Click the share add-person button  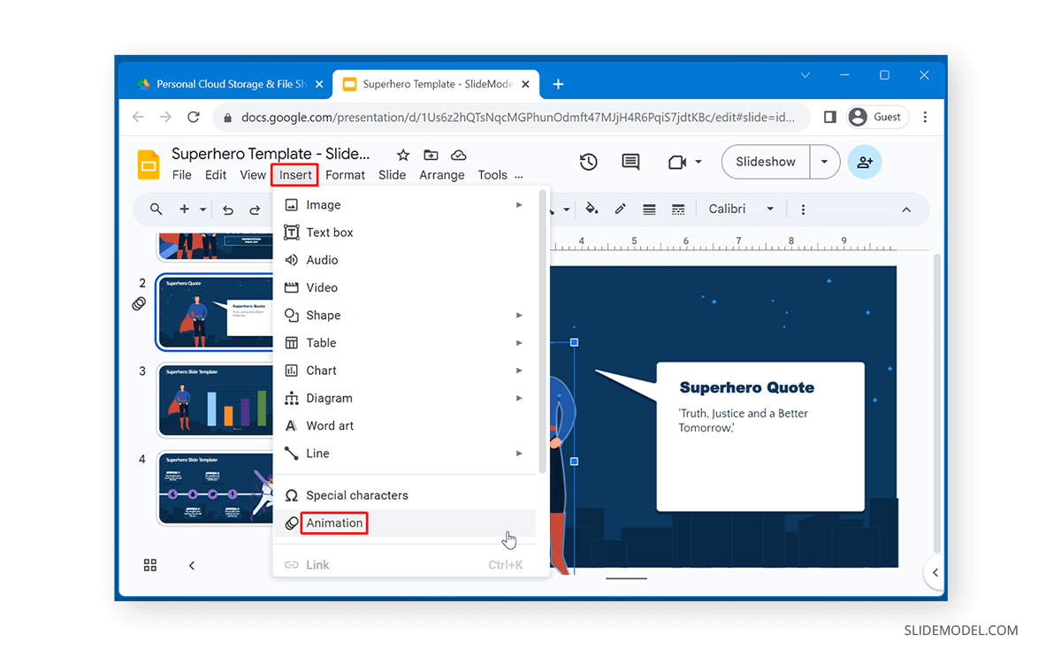(865, 162)
